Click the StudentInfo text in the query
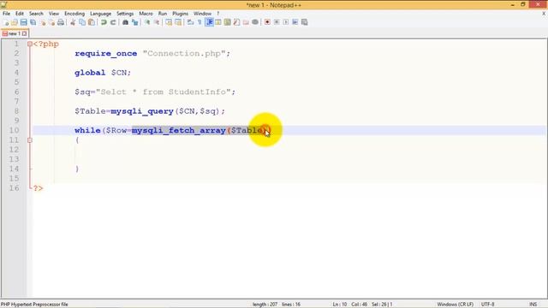 click(x=198, y=92)
